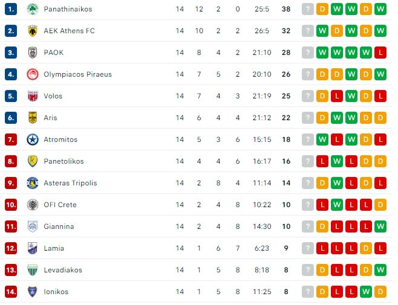Click the Ionikos club crest
This screenshot has height=305, width=398.
pyautogui.click(x=33, y=292)
